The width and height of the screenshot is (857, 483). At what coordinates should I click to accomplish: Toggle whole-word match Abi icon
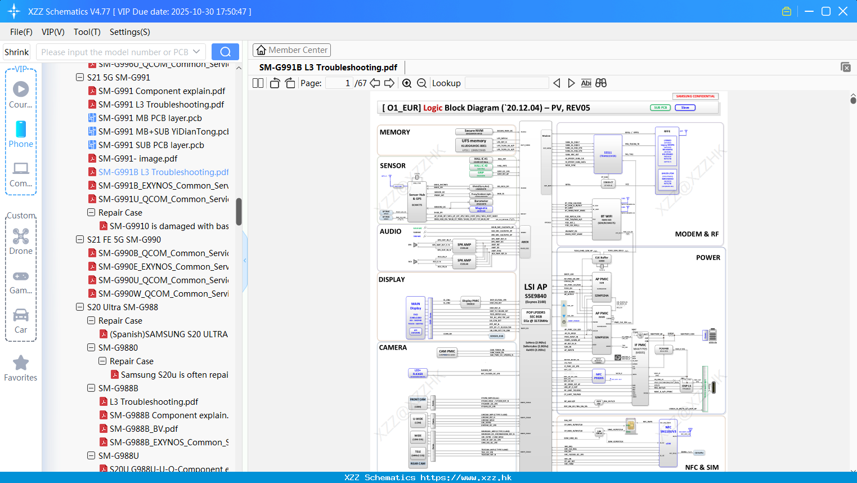[586, 83]
